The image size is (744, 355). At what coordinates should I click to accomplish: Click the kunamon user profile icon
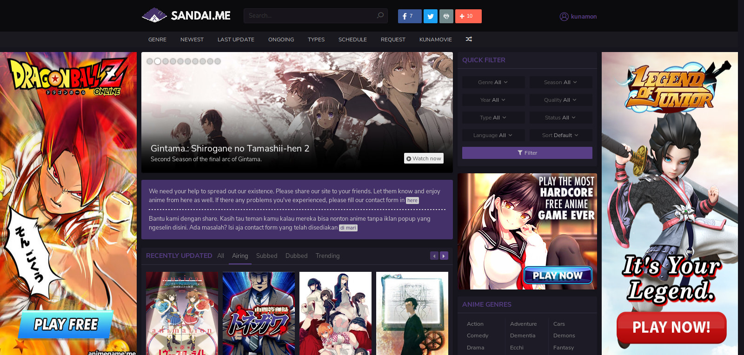click(564, 16)
